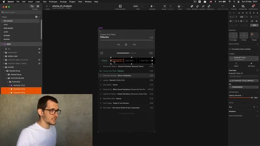
Task: Open the File menu
Action: coord(18,2)
